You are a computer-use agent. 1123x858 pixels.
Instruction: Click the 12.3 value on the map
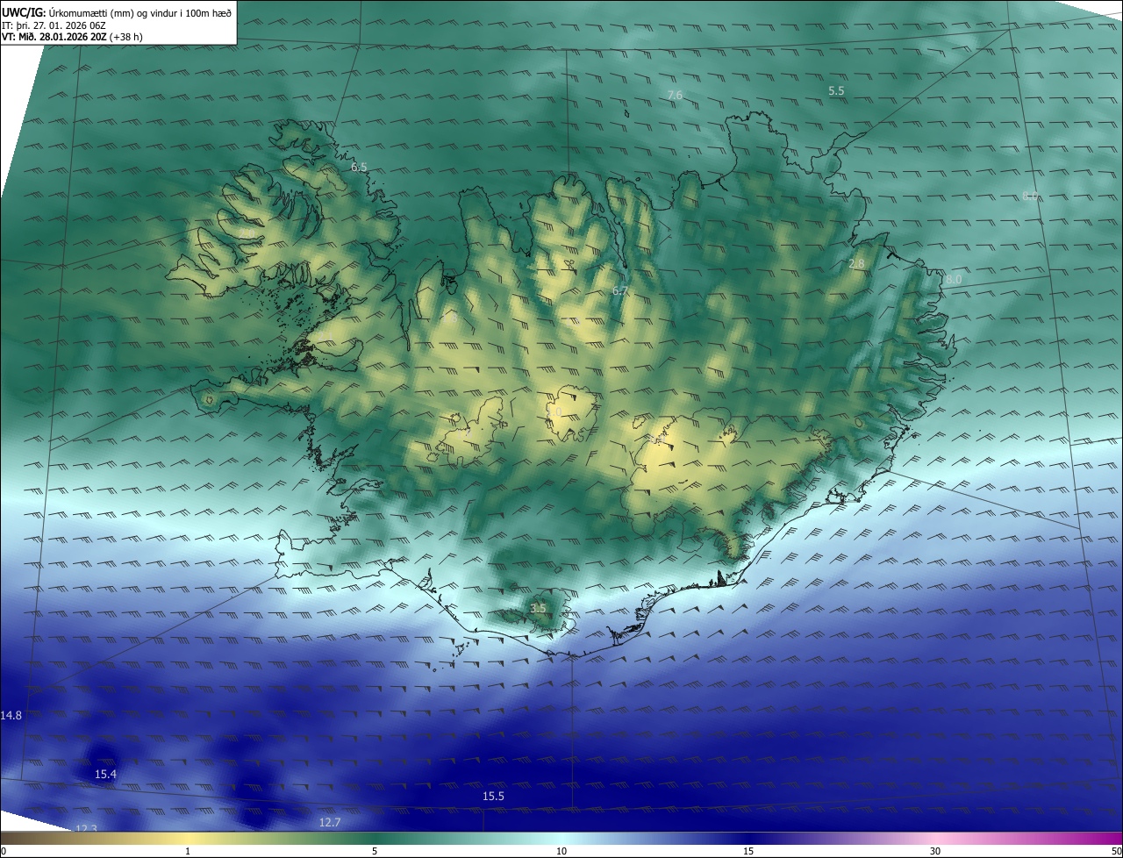pos(86,829)
